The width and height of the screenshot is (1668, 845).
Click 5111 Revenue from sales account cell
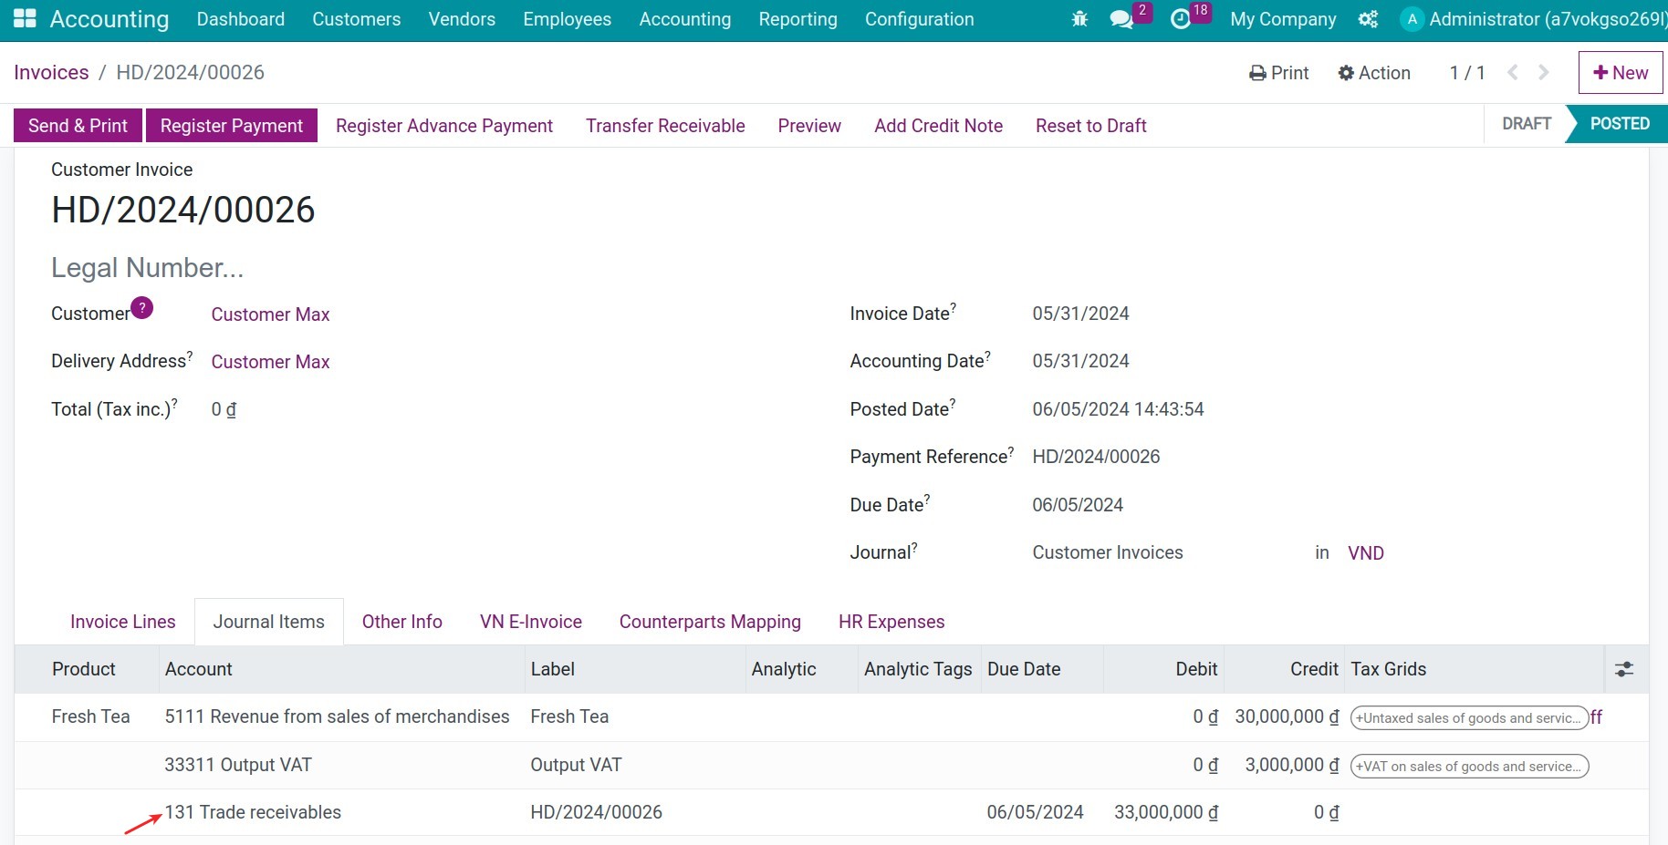click(337, 716)
